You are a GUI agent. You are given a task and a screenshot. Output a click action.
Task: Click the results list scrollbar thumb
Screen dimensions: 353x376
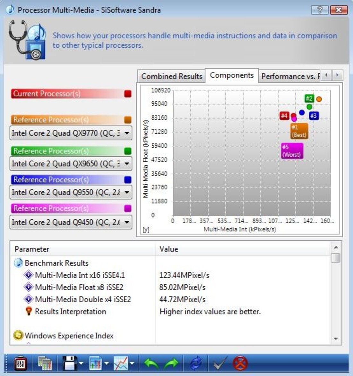click(x=336, y=258)
